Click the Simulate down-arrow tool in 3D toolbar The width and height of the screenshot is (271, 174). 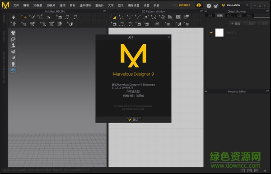(x=14, y=17)
